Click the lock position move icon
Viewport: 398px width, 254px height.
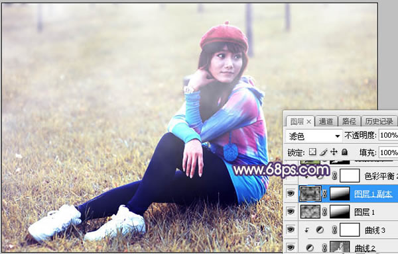click(334, 151)
